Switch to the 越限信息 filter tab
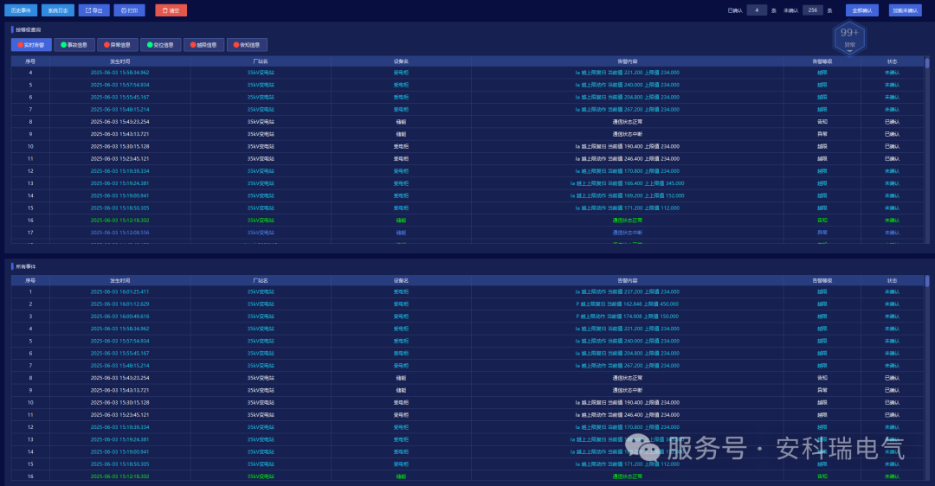Viewport: 935px width, 486px height. [203, 44]
